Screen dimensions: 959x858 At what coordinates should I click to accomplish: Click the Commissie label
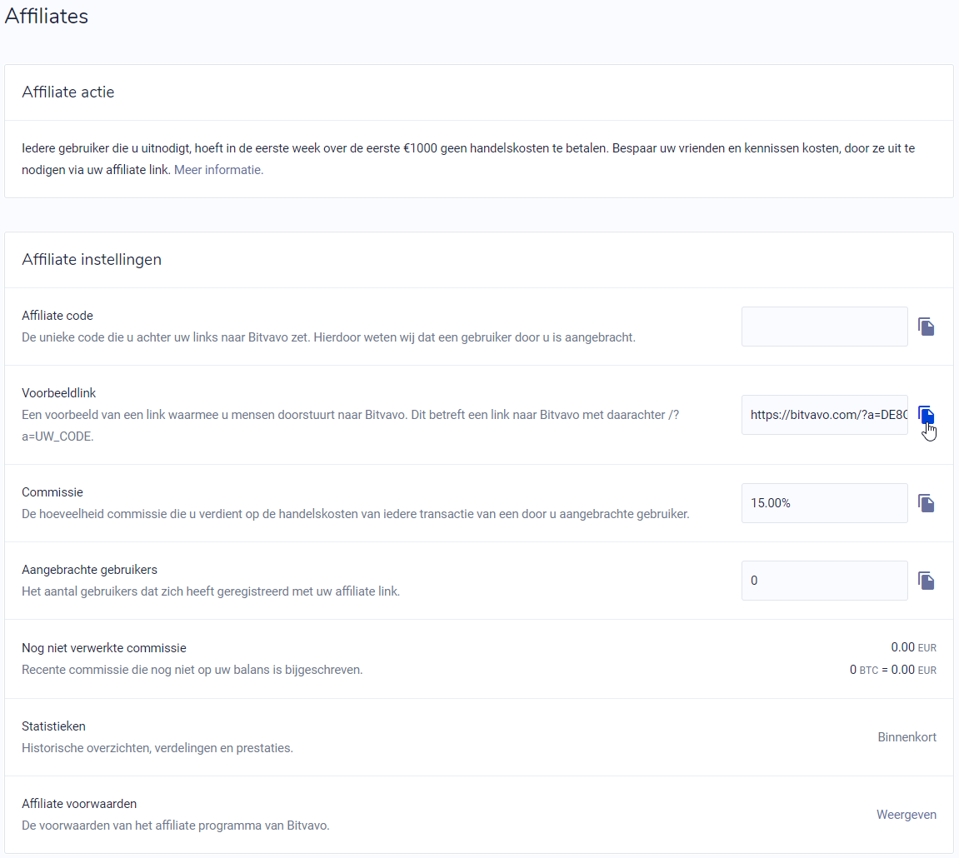point(52,492)
